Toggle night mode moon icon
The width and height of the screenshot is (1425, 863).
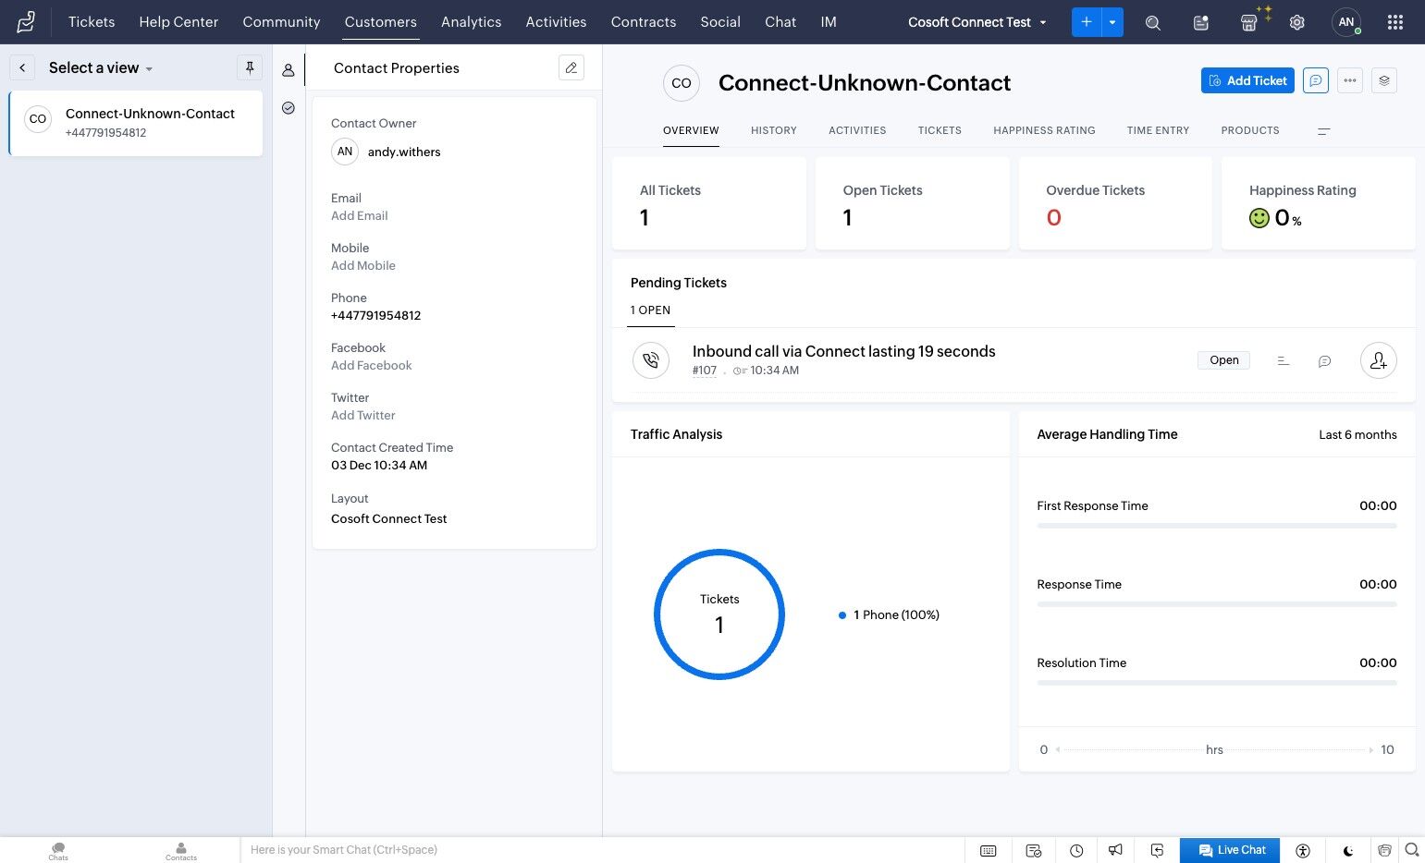coord(1348,850)
